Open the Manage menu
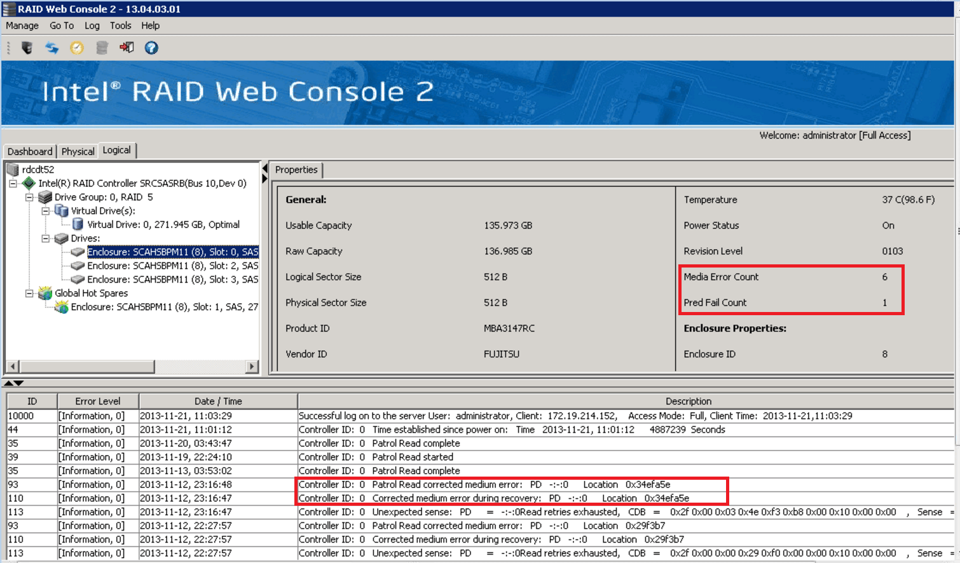960x563 pixels. click(x=22, y=25)
